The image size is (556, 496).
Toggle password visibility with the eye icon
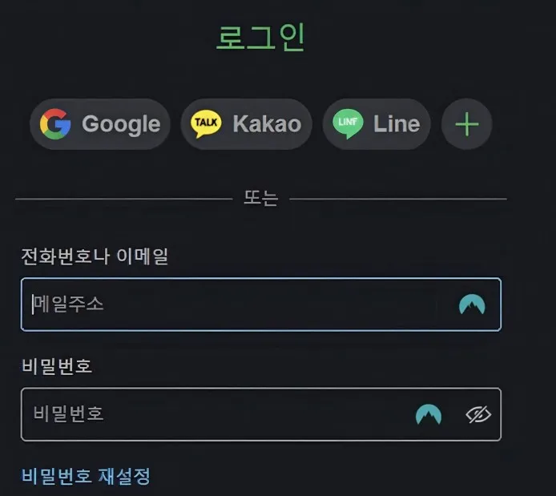tap(478, 414)
